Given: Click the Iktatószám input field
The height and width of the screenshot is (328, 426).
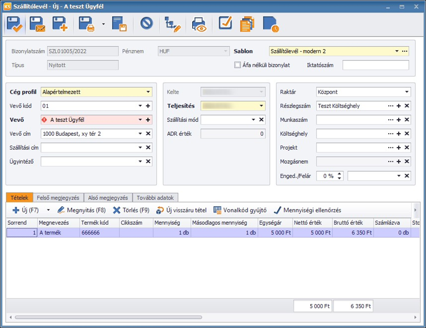Looking at the screenshot, I should pos(376,65).
